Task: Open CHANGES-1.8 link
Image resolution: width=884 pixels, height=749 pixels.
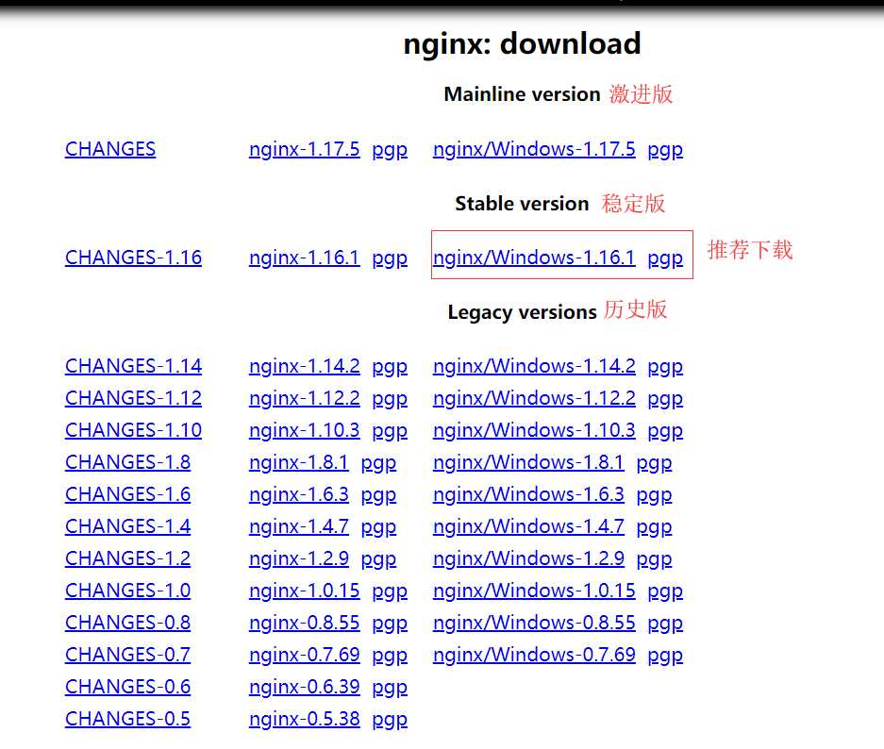Action: [127, 462]
